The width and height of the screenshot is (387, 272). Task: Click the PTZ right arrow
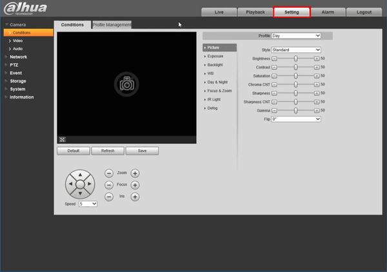click(90, 184)
